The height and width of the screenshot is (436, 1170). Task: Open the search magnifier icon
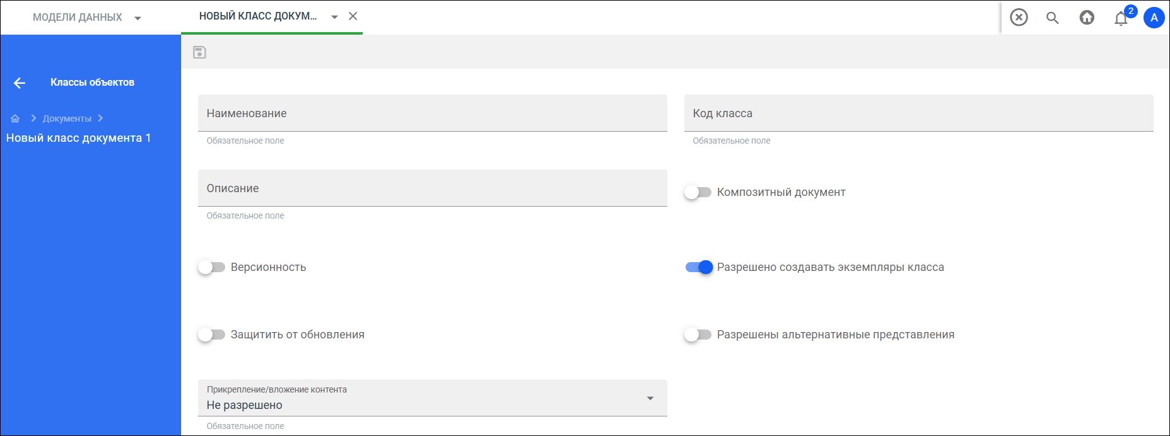(1052, 18)
